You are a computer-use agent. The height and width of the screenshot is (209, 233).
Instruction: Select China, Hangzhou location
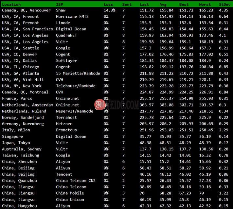(x=19, y=206)
